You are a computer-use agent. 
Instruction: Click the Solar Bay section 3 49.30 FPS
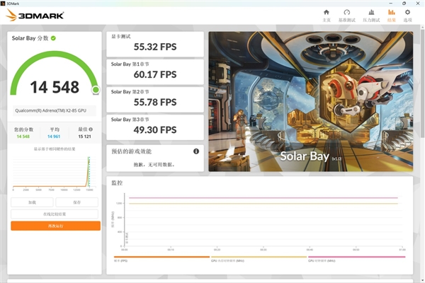pos(155,129)
